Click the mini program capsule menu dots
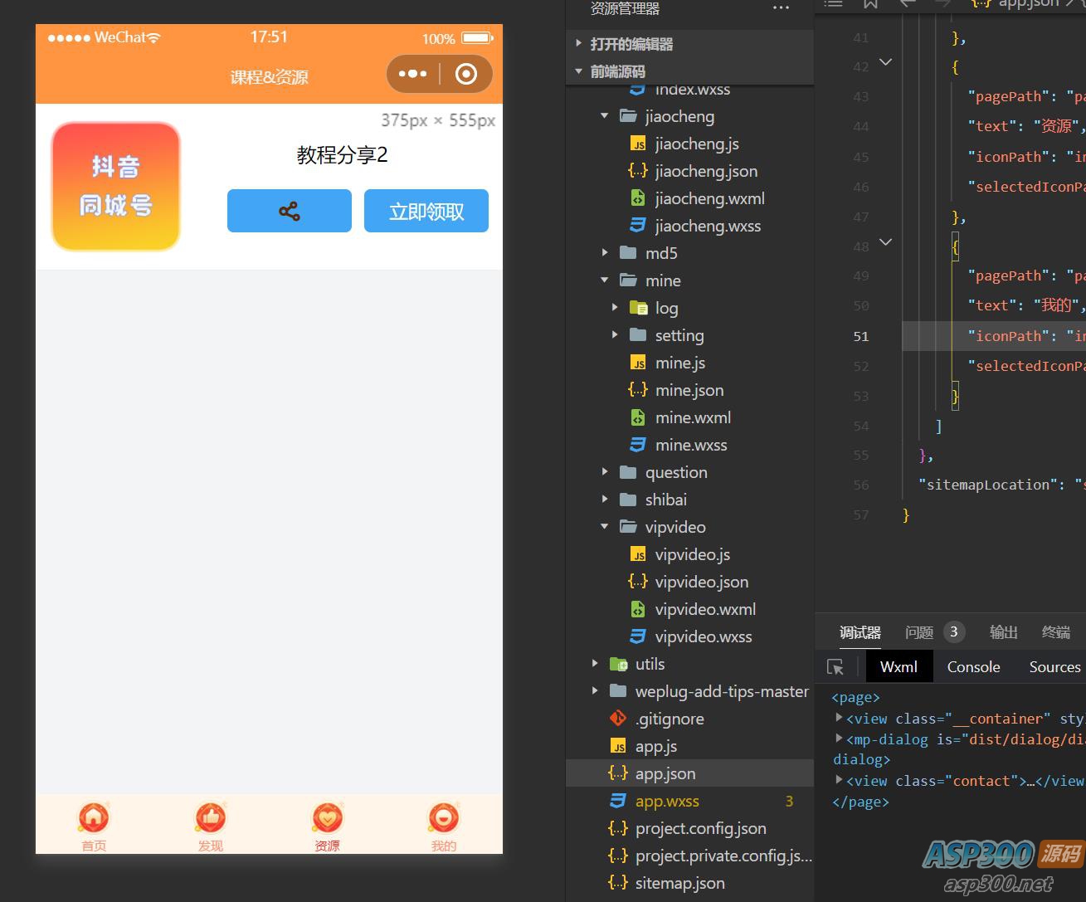Image resolution: width=1086 pixels, height=902 pixels. 412,74
